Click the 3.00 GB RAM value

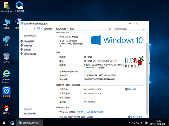[x=88, y=71]
